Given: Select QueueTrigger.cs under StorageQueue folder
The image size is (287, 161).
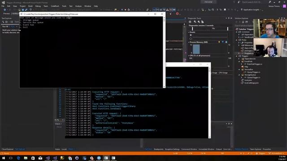Looking at the screenshot, I should point(253,77).
